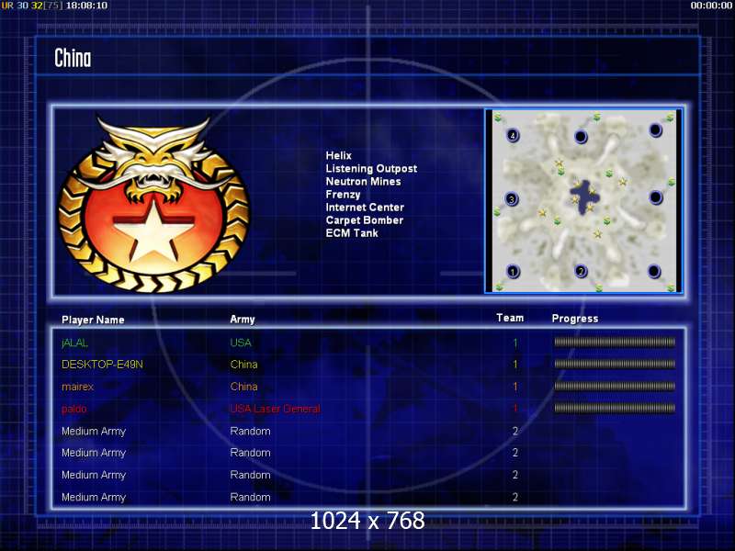Screen dimensions: 735x551
Task: Click the Neutron Mines entry
Action: pyautogui.click(x=363, y=181)
